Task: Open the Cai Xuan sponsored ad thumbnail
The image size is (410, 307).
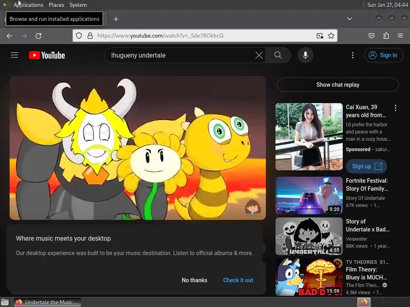Action: coord(309,137)
